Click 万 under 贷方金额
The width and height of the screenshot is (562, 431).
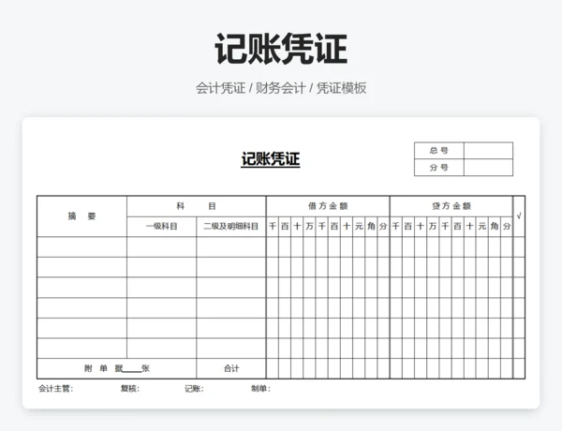tap(433, 226)
